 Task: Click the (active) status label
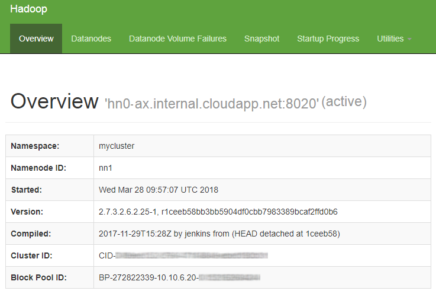coord(344,102)
